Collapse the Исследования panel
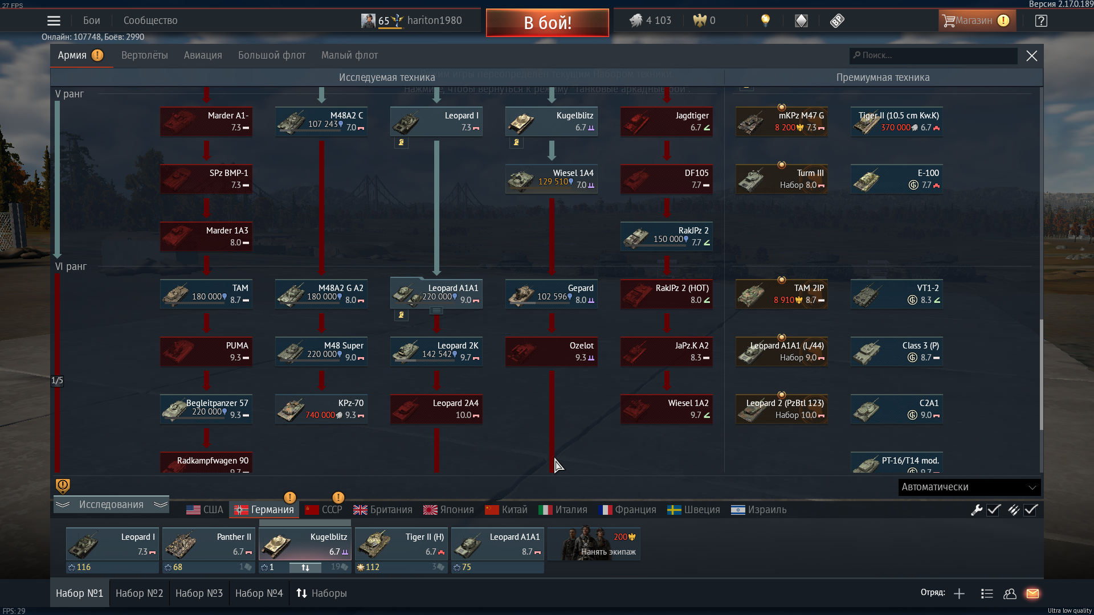 [x=111, y=505]
